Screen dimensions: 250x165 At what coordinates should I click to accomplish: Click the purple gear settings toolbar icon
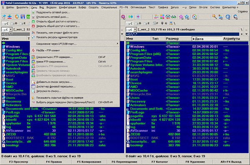coord(123,17)
